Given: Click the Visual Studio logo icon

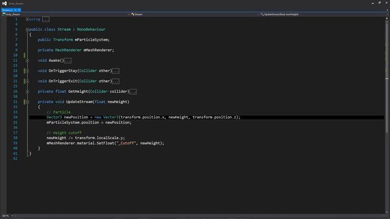Looking at the screenshot, I should [4, 3].
